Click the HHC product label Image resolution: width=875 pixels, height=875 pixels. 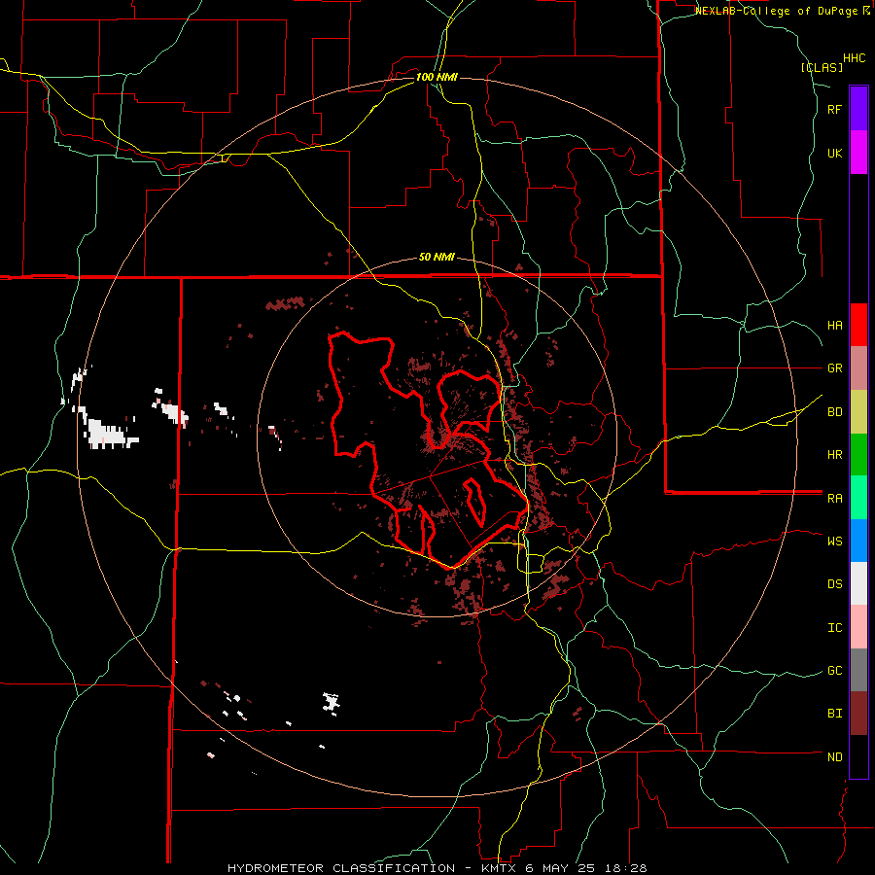pos(855,58)
